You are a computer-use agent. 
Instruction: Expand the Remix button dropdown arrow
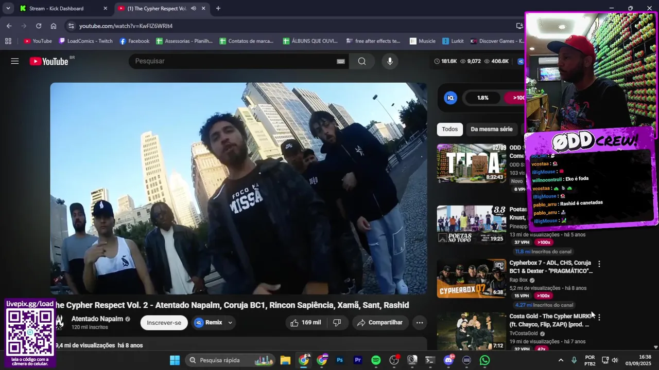tap(230, 323)
